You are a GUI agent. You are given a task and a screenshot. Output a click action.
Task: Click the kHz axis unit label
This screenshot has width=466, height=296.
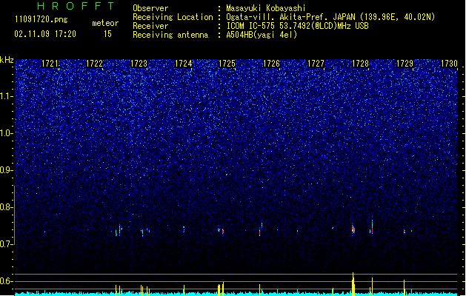pyautogui.click(x=7, y=60)
